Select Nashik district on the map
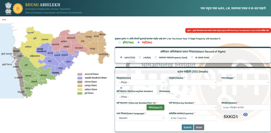Image resolution: width=271 pixels, height=133 pixels. pos(29,47)
